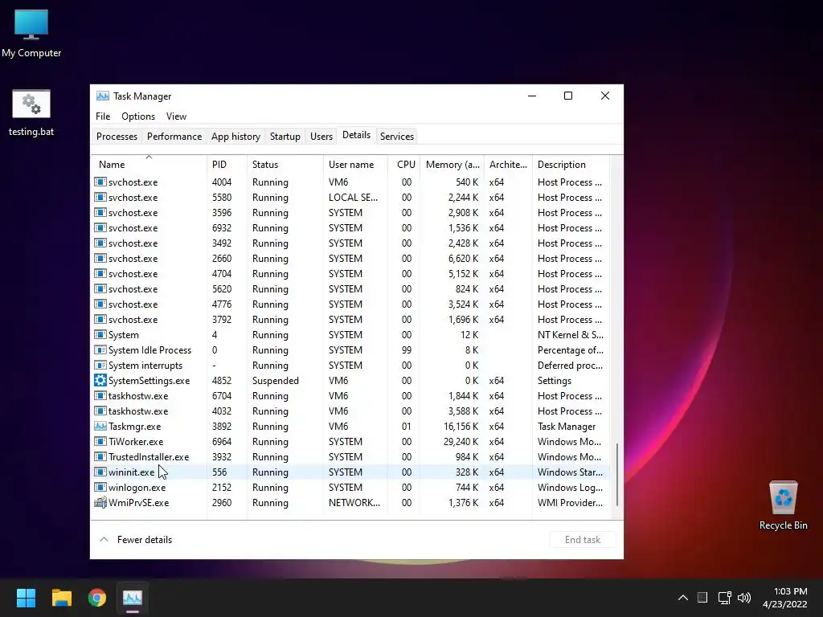Select the System process name
Viewport: 823px width, 617px height.
(x=123, y=335)
